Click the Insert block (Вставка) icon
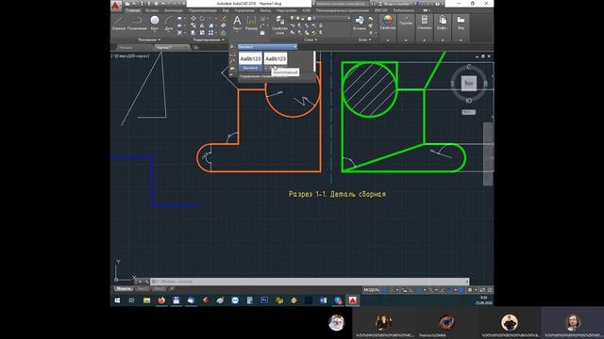Screen dimensions: 604x339 (x=360, y=23)
